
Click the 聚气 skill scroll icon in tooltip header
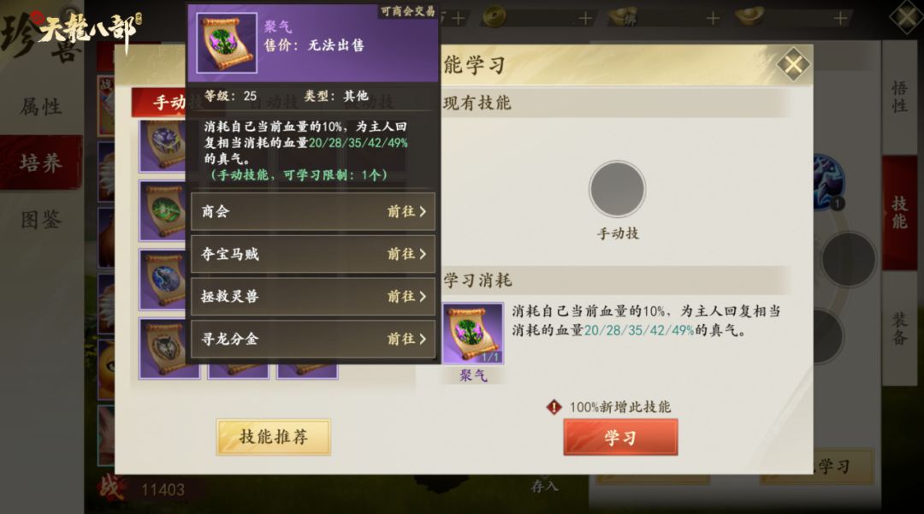pyautogui.click(x=226, y=43)
